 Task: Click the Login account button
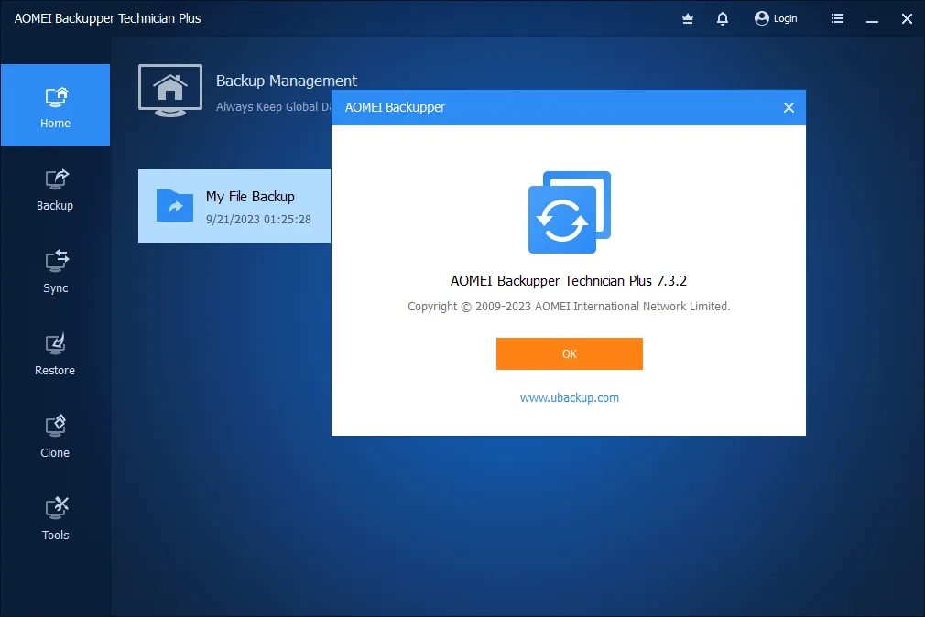click(776, 19)
